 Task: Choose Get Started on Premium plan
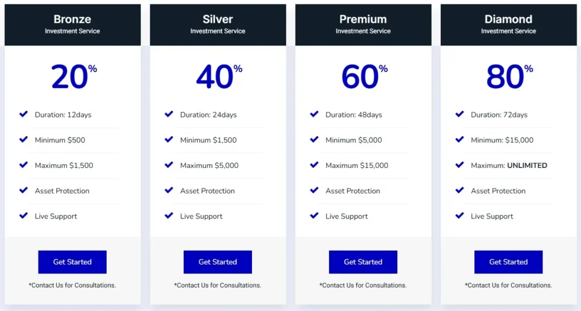363,262
